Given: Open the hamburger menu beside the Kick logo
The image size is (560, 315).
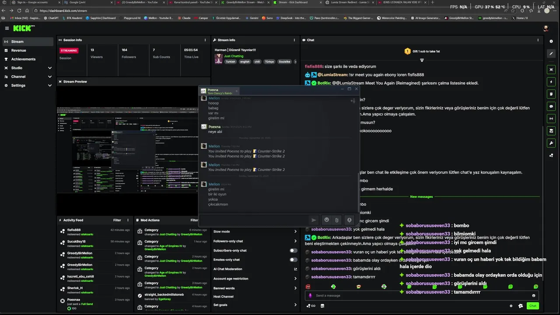Looking at the screenshot, I should pos(7,28).
